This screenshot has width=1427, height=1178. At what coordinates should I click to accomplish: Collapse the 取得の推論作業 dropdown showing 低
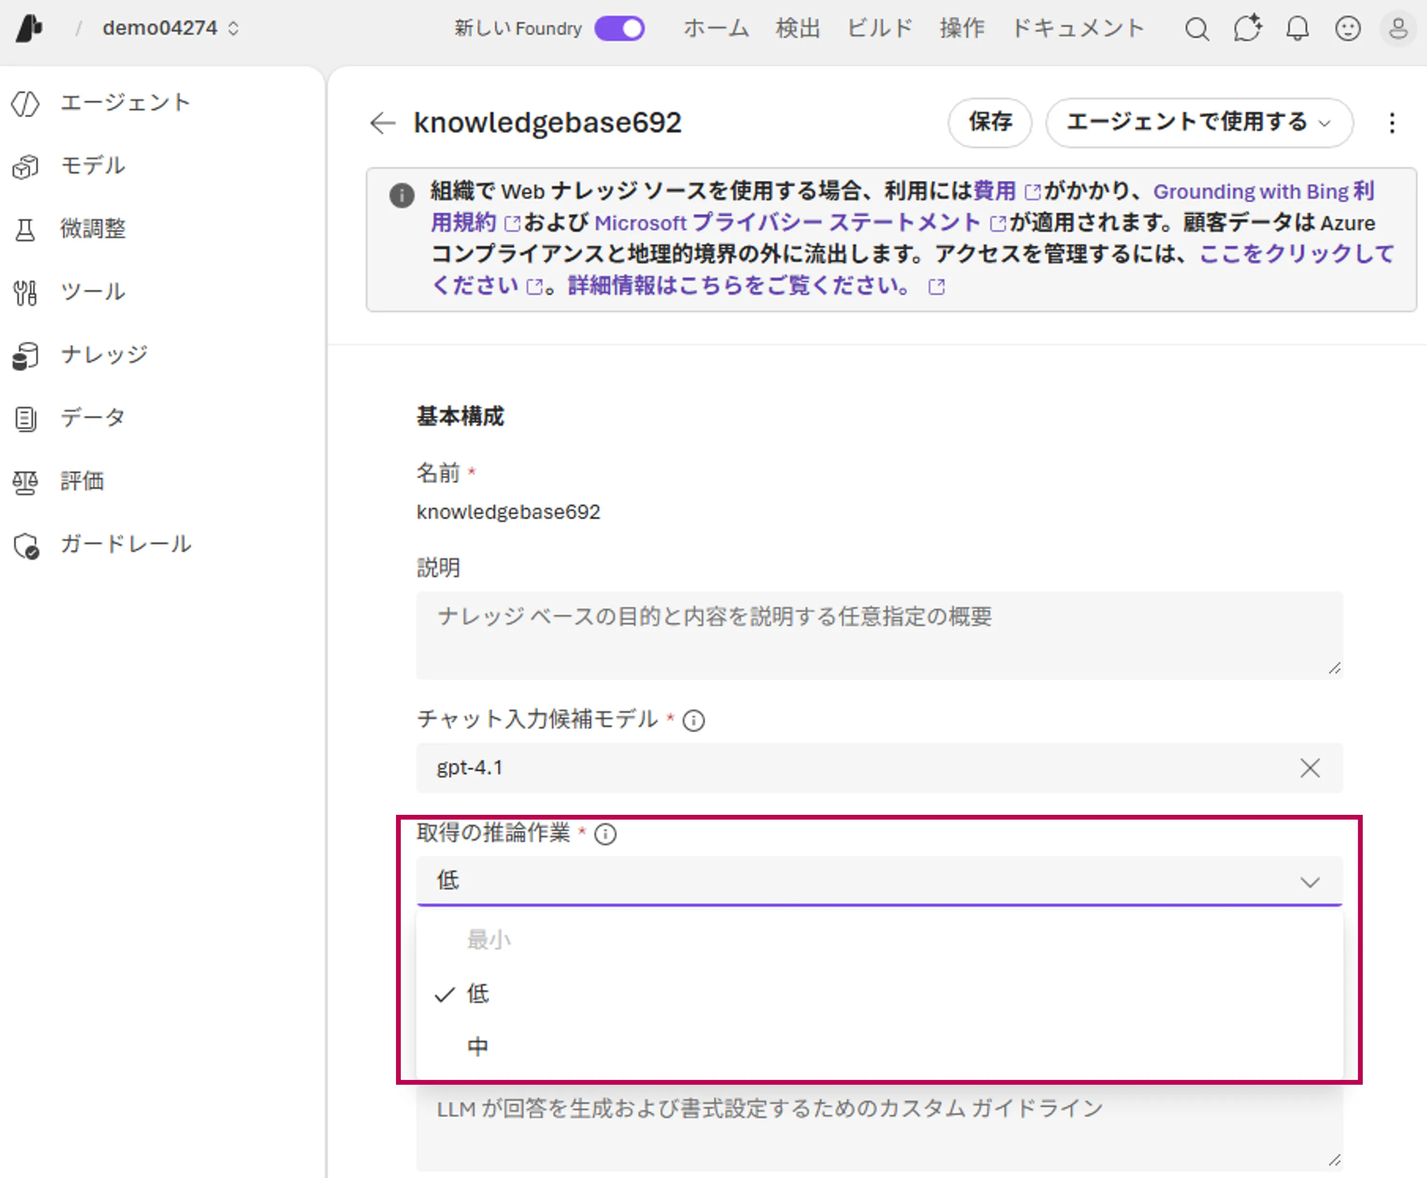[x=880, y=881]
